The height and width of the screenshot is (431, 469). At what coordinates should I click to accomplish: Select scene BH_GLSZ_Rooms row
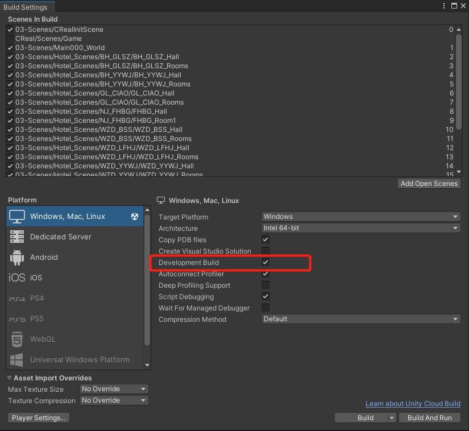(x=230, y=66)
